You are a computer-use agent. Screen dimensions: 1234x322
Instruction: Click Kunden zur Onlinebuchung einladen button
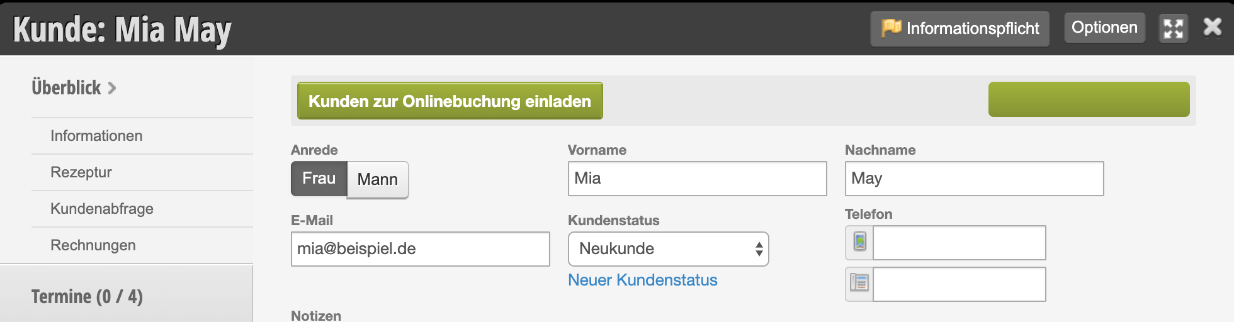(450, 101)
